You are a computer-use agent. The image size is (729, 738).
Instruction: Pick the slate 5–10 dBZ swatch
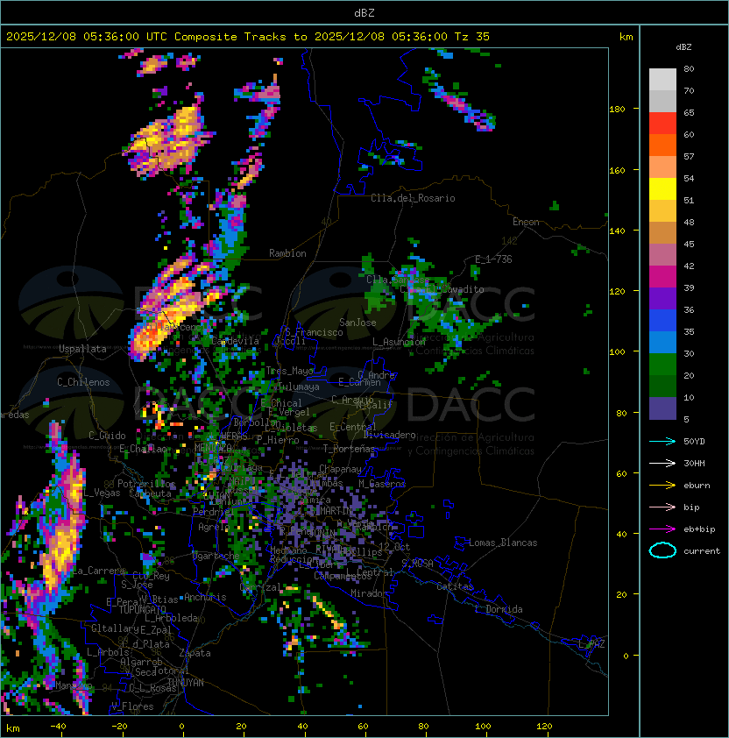[x=662, y=408]
